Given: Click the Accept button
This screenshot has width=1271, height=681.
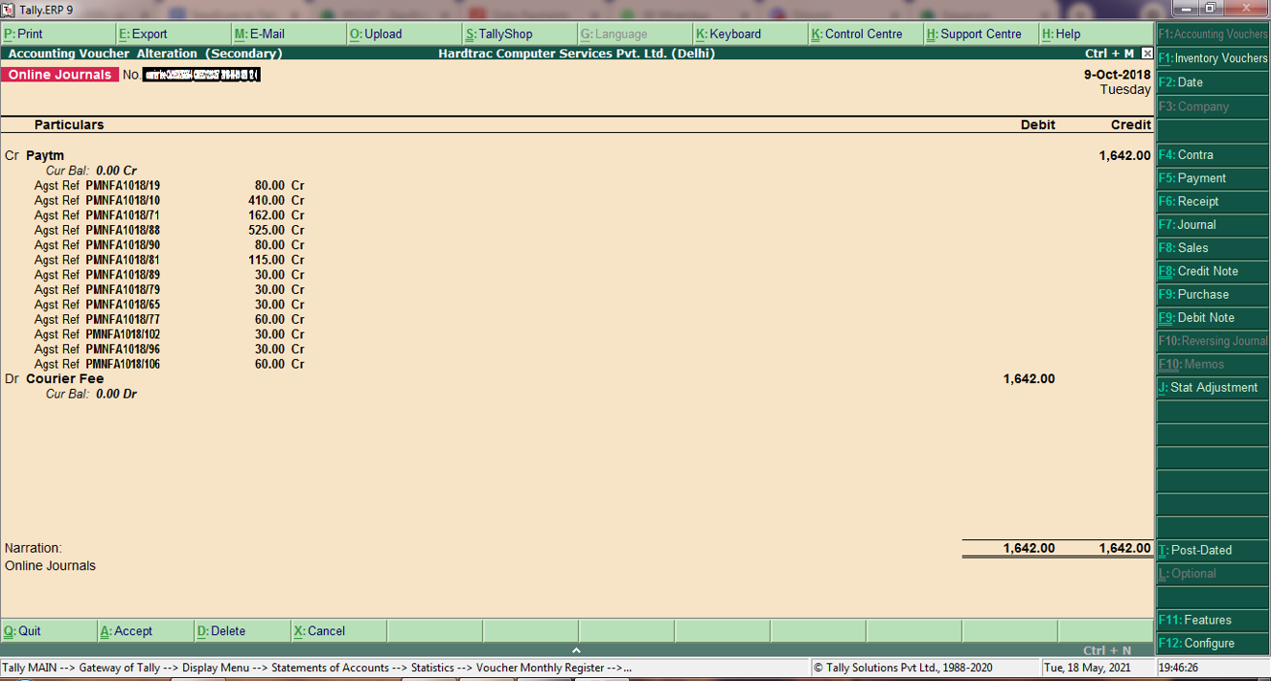Looking at the screenshot, I should point(146,631).
